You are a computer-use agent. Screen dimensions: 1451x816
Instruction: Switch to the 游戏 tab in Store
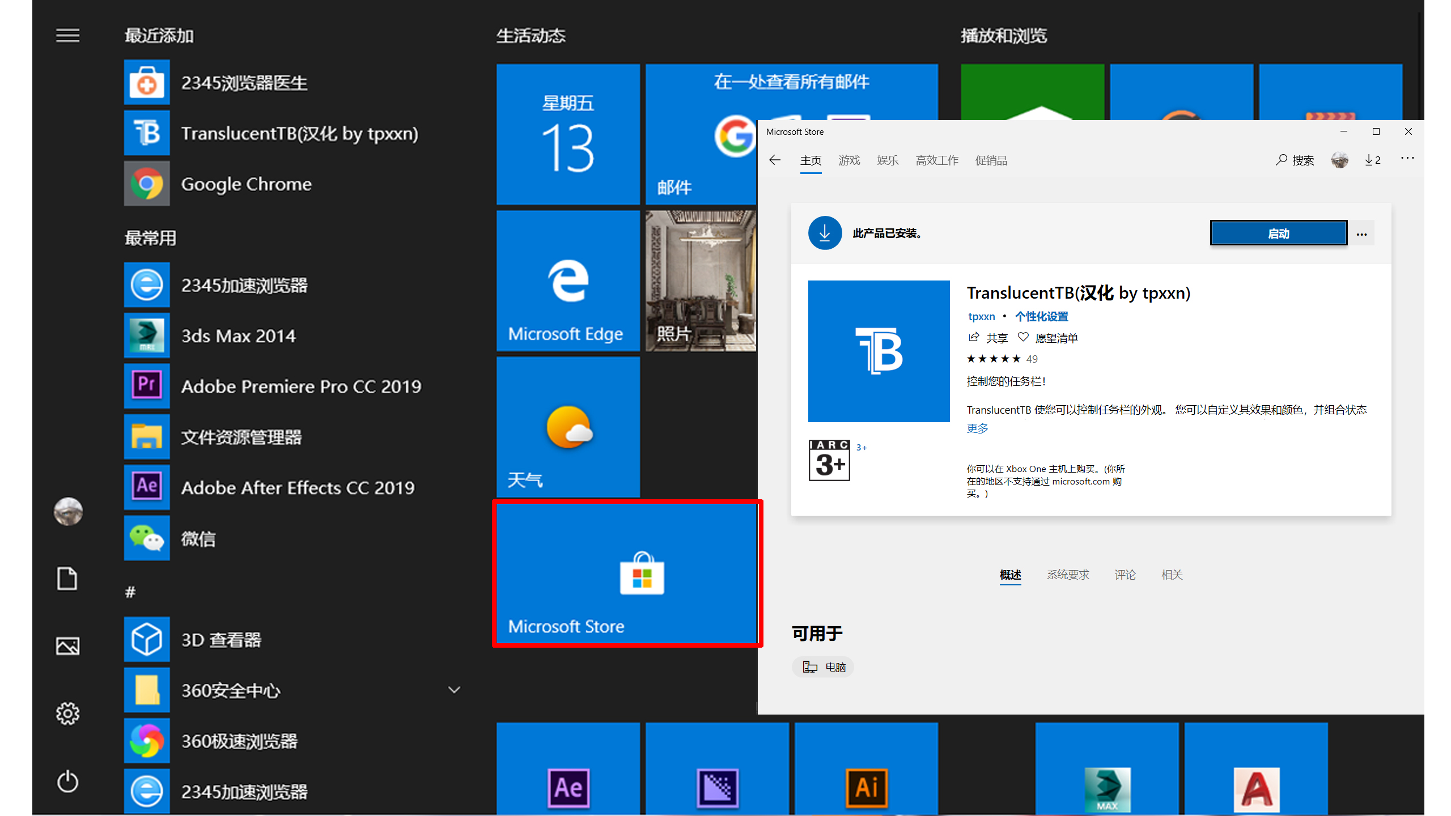click(849, 160)
